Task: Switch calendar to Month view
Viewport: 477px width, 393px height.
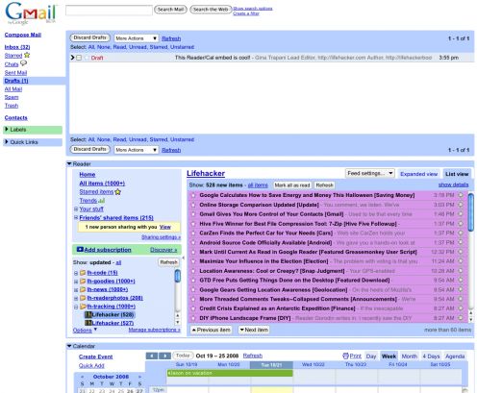Action: click(x=409, y=356)
